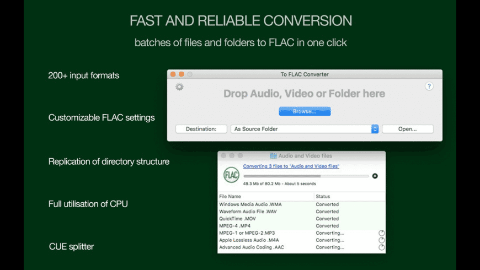
Task: Click the progress spinner icon for the MPEG-2.MP3 row
Action: click(381, 233)
